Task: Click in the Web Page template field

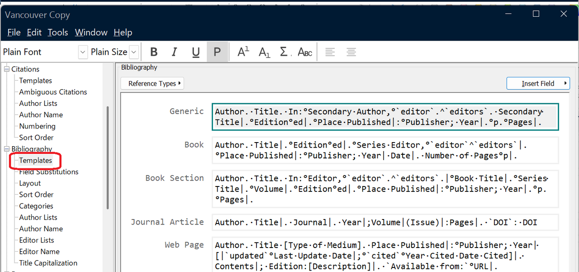Action: click(x=385, y=255)
